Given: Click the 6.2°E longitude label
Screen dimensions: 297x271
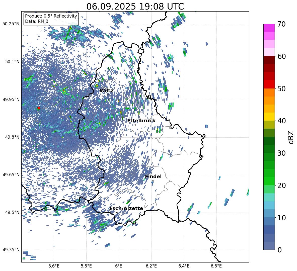Looking at the screenshot, I should 151,266.
